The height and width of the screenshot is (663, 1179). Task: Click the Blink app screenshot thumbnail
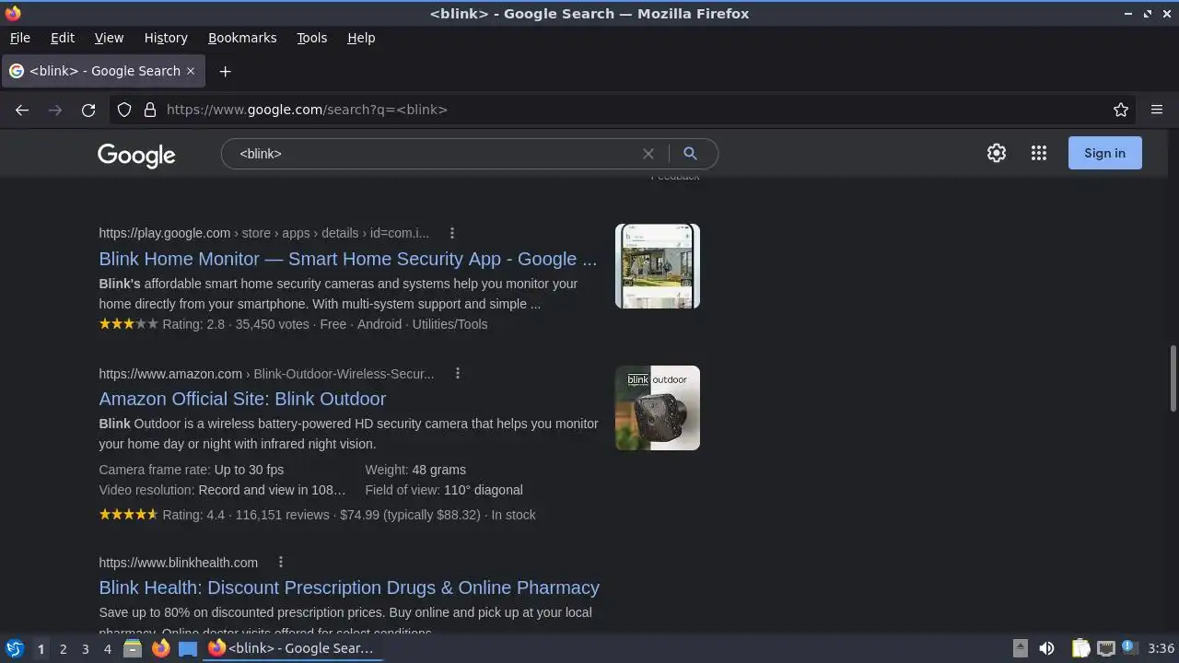click(658, 266)
